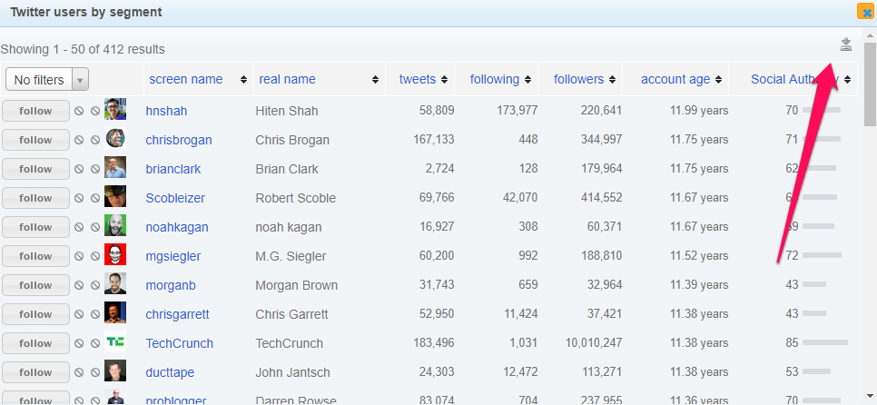This screenshot has width=877, height=405.
Task: Click the real name Robert Scoble
Action: coord(296,199)
